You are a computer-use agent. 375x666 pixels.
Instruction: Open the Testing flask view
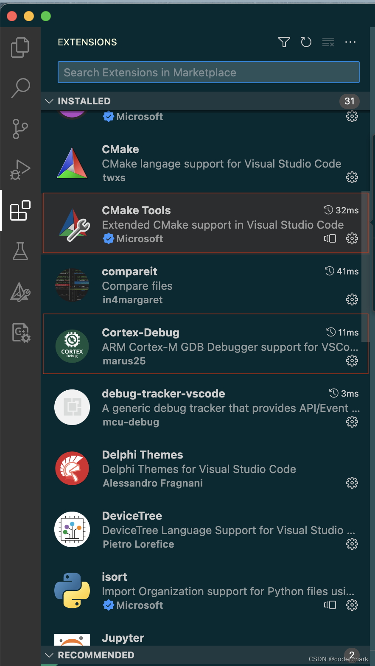tap(20, 251)
